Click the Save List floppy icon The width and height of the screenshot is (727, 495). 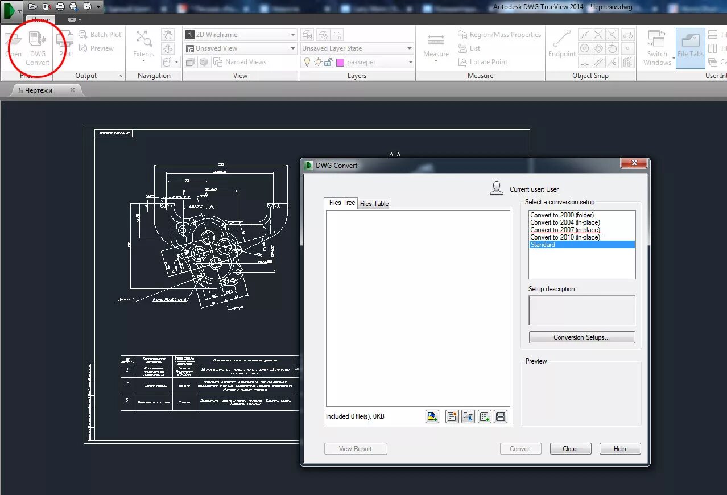500,416
